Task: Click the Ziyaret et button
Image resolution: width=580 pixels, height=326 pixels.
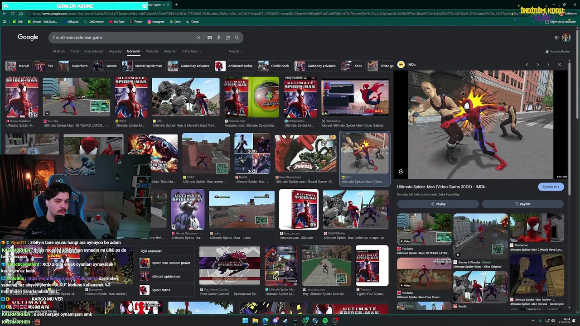Action: pos(551,187)
